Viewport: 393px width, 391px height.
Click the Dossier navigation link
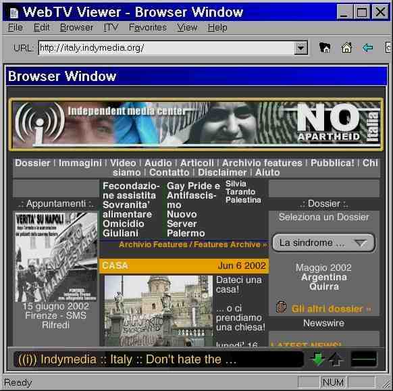pyautogui.click(x=32, y=163)
